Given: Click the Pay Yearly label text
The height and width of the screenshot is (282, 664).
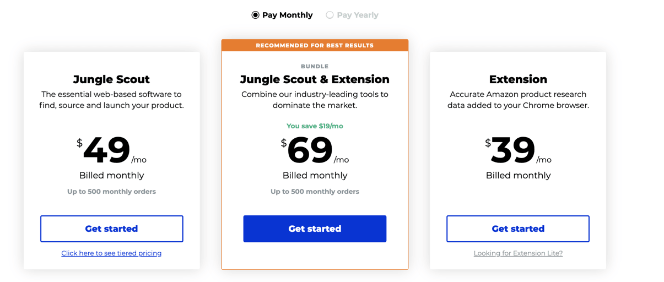Looking at the screenshot, I should point(358,15).
